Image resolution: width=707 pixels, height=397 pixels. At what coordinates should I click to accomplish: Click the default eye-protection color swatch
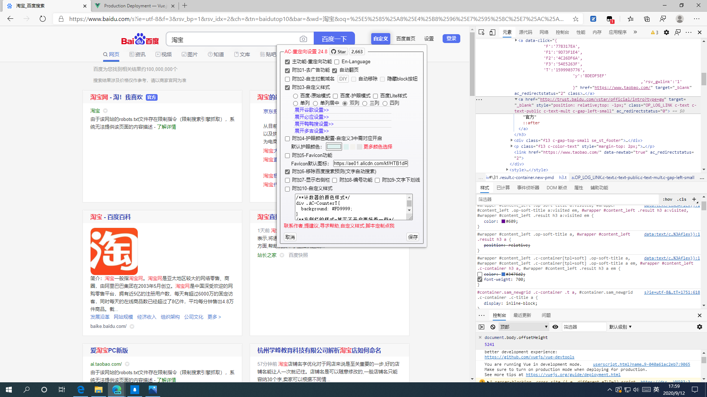click(x=334, y=146)
